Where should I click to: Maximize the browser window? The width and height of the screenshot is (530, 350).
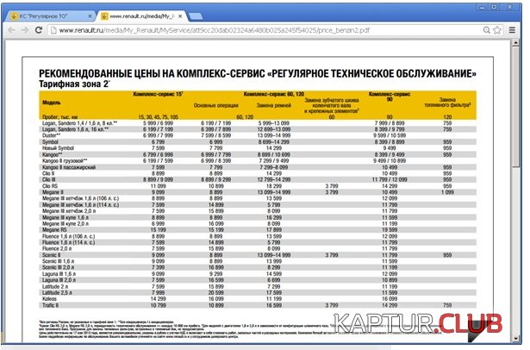coord(494,7)
